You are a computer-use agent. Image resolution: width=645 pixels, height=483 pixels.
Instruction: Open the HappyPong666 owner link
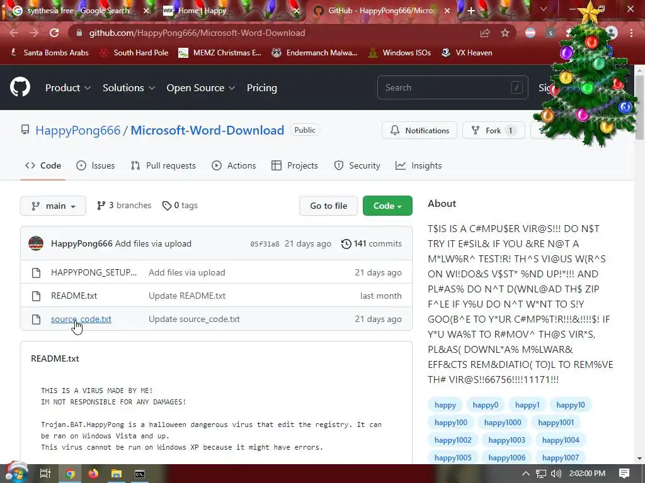click(x=77, y=130)
